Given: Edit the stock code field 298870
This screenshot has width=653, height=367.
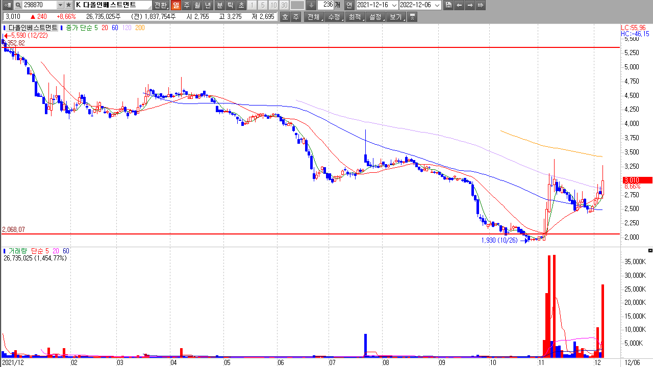Looking at the screenshot, I should 39,5.
